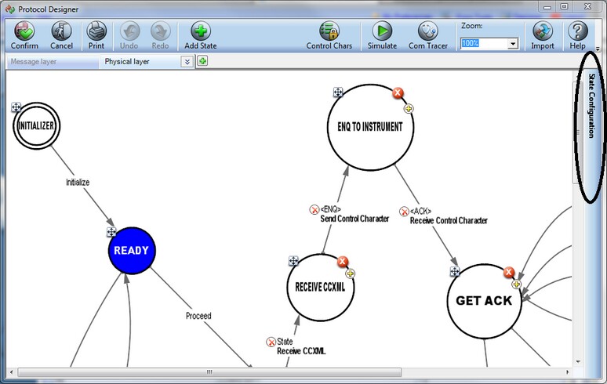Click move handle of RECEIVE CCXML
The image size is (607, 384).
293,261
